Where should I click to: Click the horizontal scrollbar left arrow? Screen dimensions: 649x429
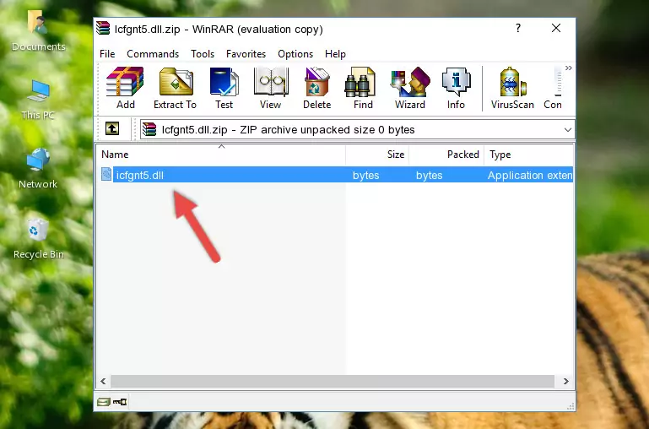[104, 381]
